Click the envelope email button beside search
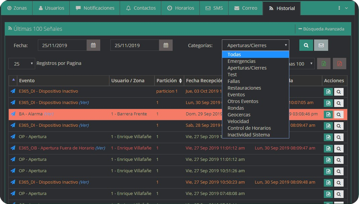 pyautogui.click(x=321, y=45)
